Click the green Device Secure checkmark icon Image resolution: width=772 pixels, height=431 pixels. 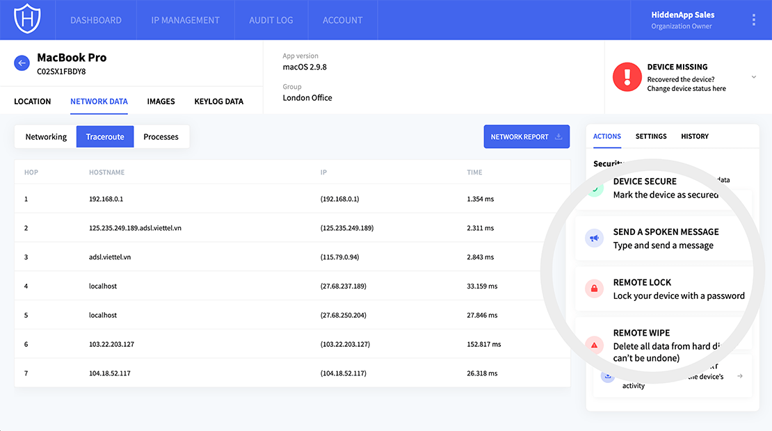coord(595,188)
